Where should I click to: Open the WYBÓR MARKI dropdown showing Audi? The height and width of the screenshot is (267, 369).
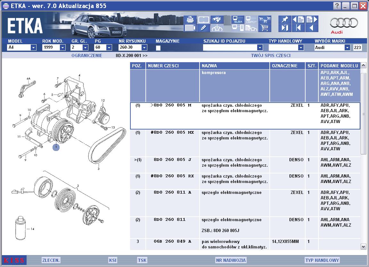tap(347, 47)
